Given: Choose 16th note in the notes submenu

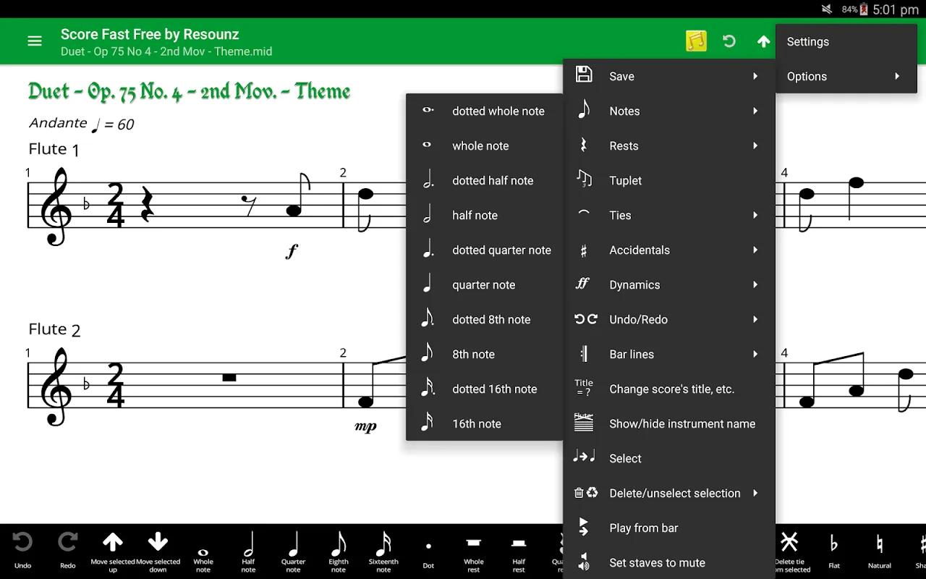Looking at the screenshot, I should (485, 423).
